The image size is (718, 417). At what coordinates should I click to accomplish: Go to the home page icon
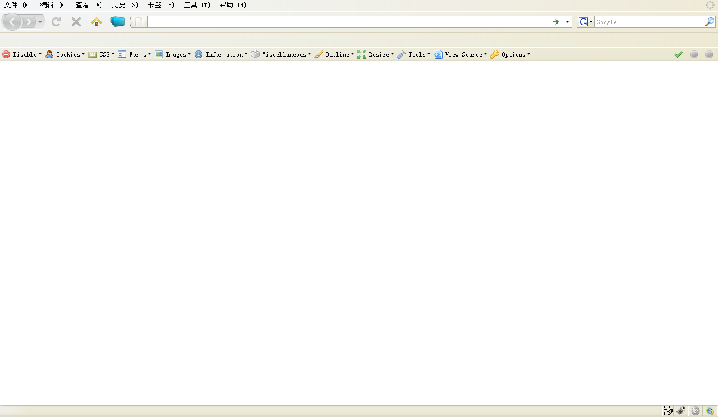(96, 22)
